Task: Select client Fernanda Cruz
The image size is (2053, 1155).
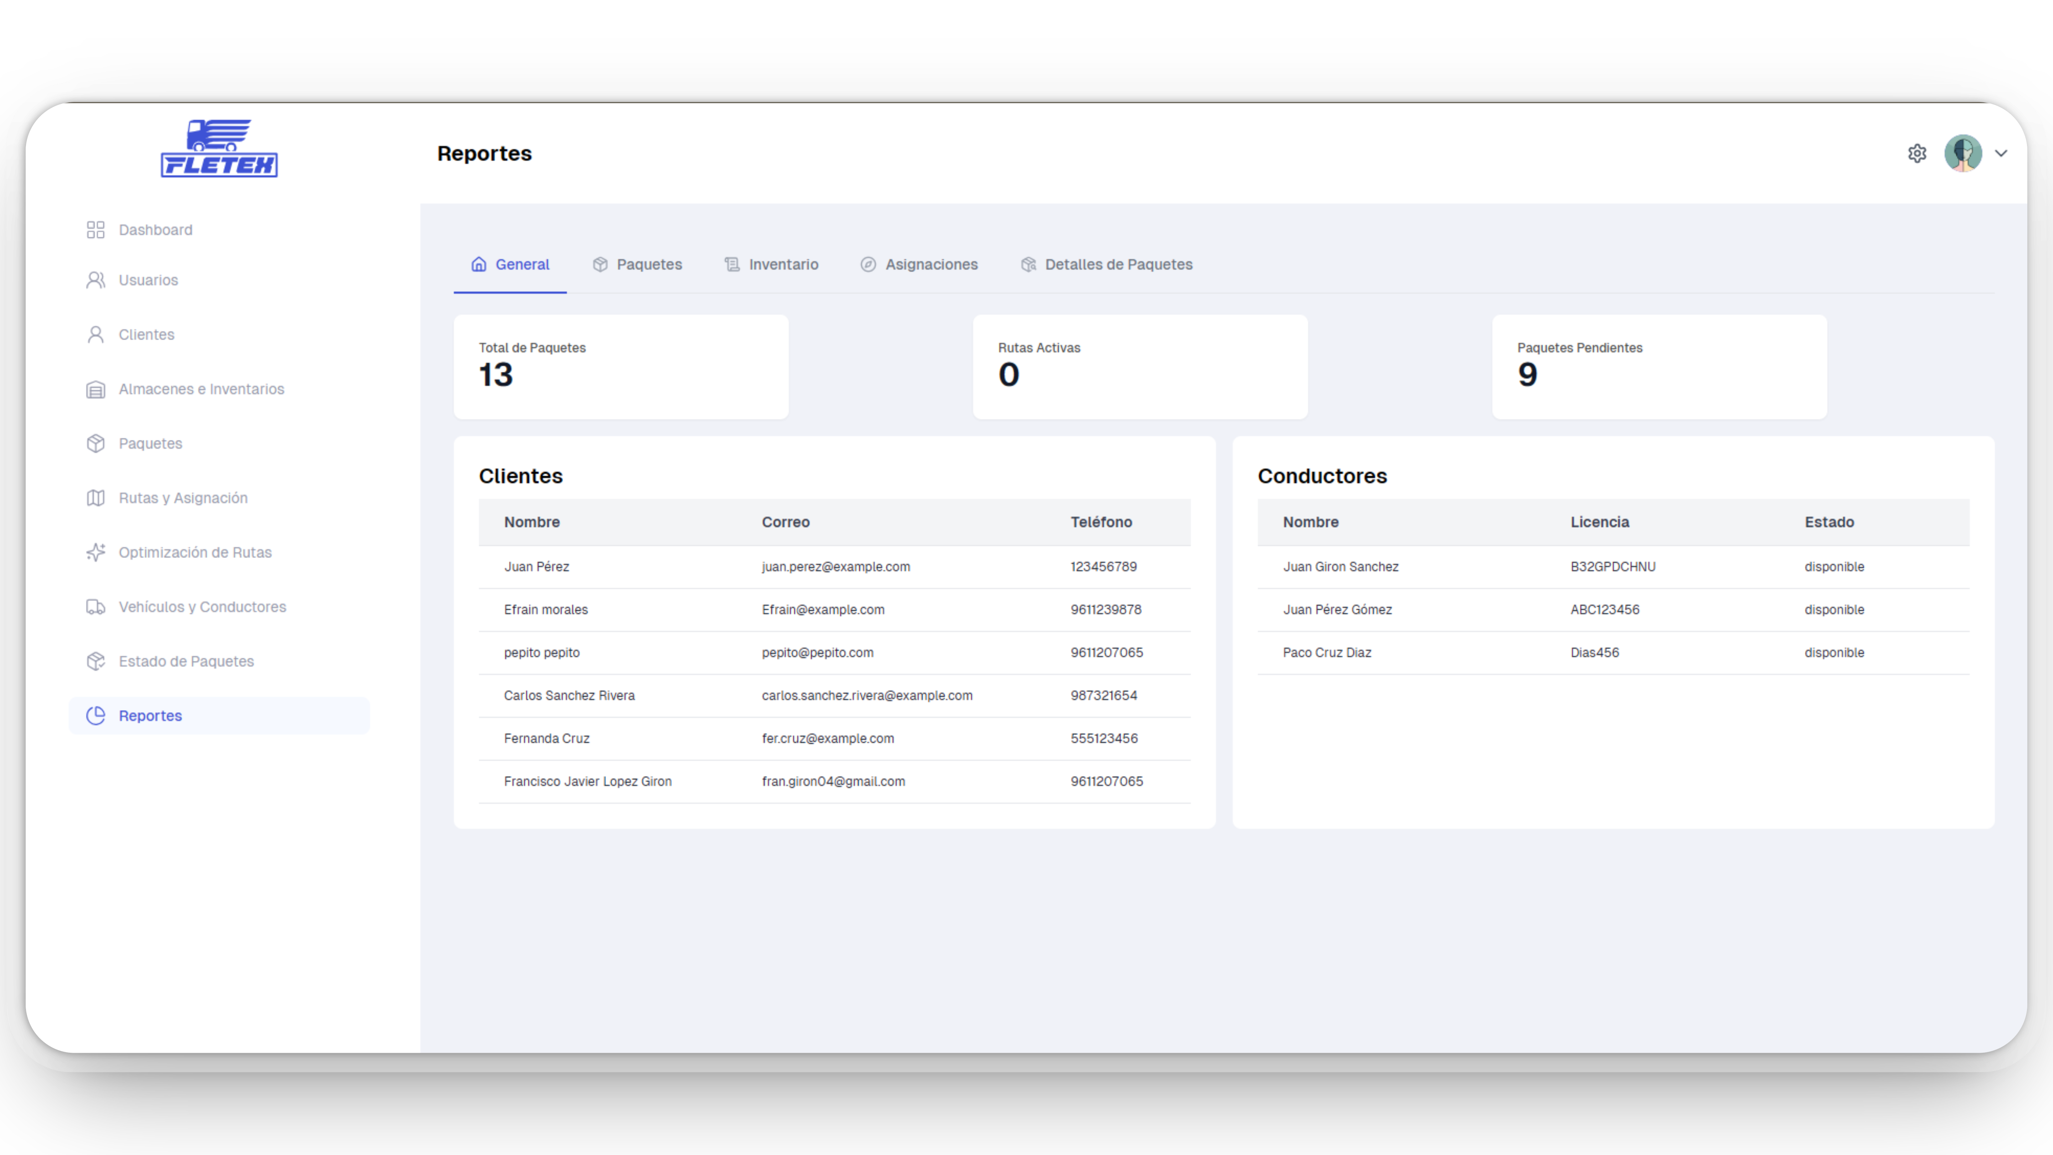Action: [x=547, y=739]
